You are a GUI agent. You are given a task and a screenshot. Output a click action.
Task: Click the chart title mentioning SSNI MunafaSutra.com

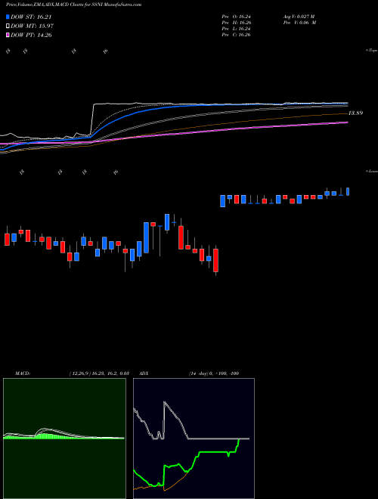74,5
